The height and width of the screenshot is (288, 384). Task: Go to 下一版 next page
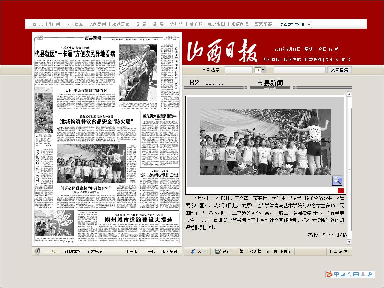point(150,252)
